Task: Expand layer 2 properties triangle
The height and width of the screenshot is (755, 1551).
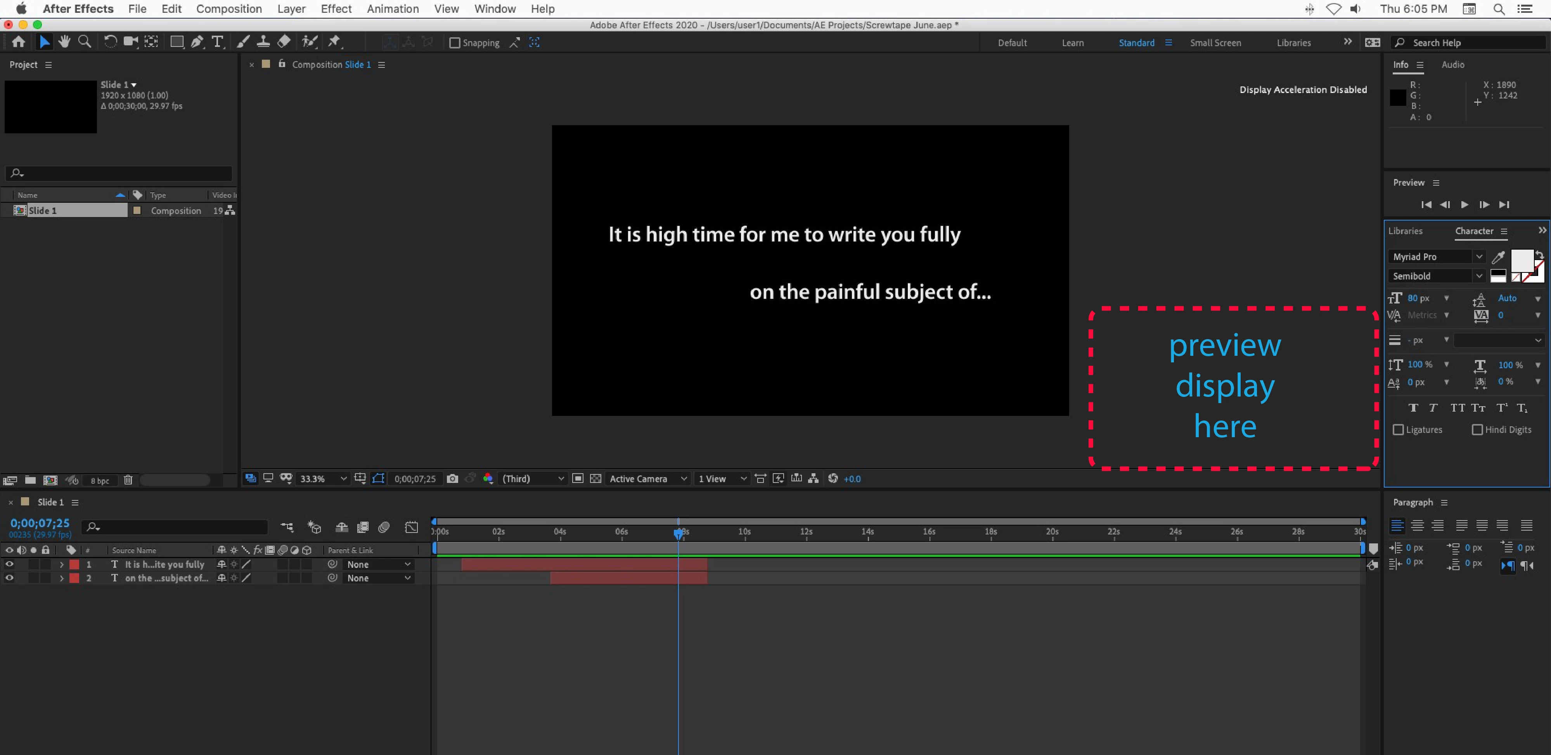Action: click(x=61, y=578)
